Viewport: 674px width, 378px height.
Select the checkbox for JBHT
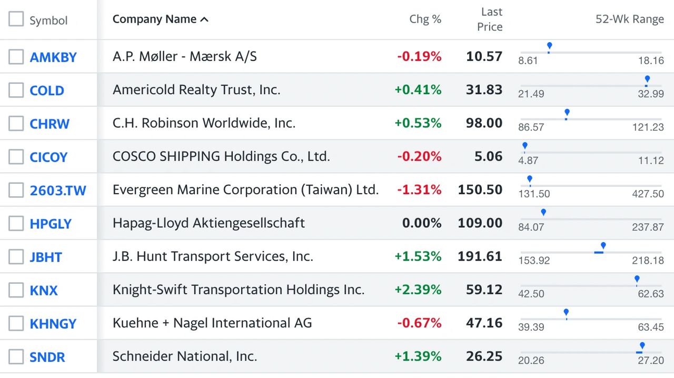[x=16, y=257]
